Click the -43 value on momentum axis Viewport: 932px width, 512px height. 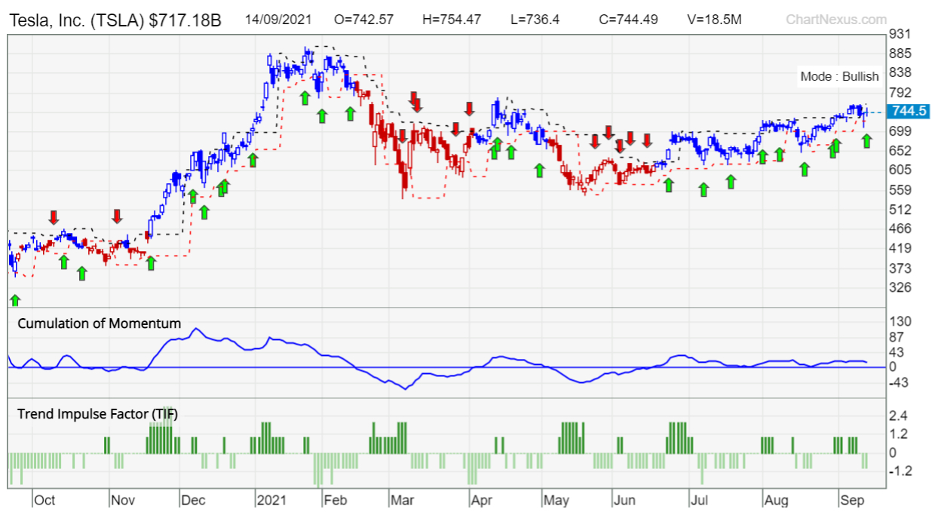point(900,383)
